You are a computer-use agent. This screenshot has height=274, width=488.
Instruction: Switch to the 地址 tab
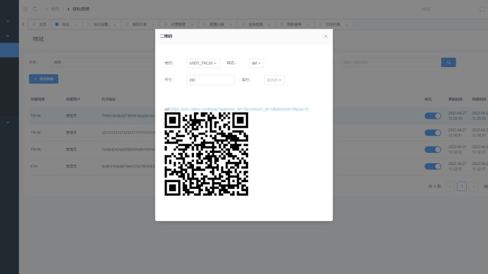pyautogui.click(x=65, y=24)
